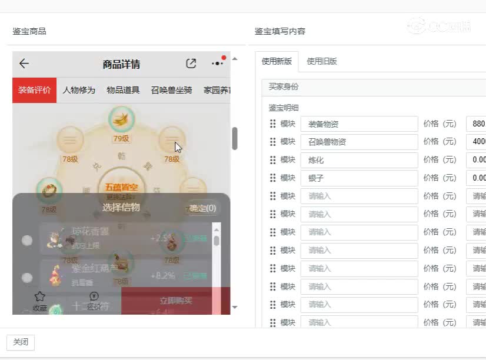Grab the drag handle of 召唤兽物资 row
Screen dimensions: 486x360
273,142
